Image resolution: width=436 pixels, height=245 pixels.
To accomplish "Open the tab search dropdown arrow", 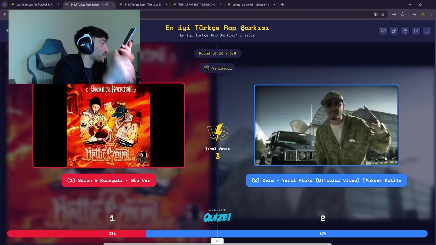I will pyautogui.click(x=4, y=5).
